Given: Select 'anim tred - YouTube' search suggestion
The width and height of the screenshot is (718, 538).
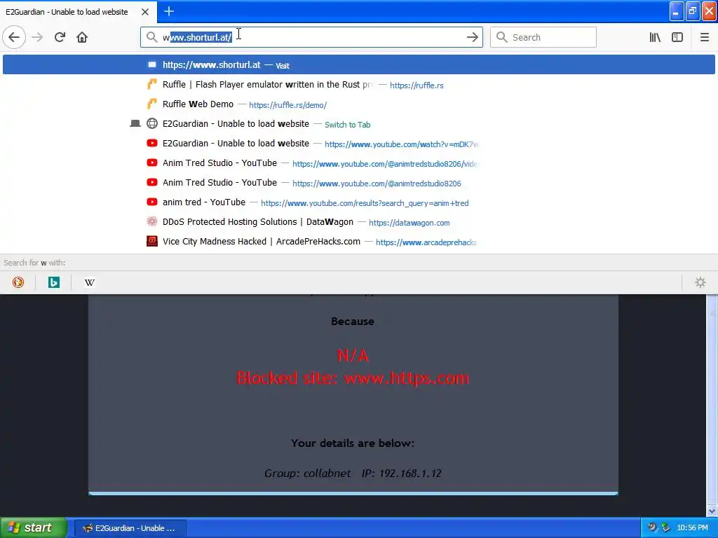Looking at the screenshot, I should point(358,202).
